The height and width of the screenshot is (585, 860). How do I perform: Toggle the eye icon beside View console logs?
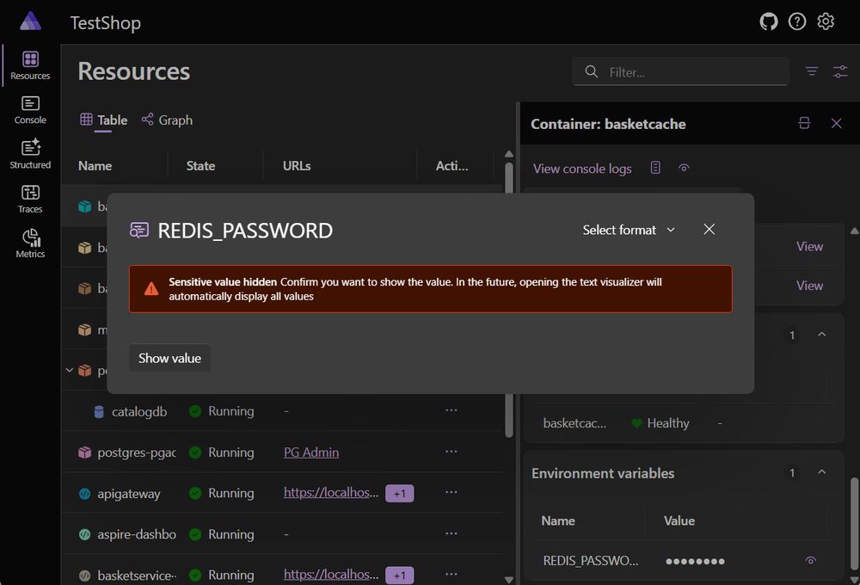point(684,168)
